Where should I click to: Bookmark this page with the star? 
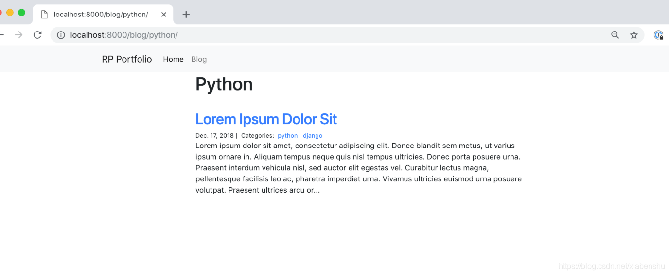(x=634, y=35)
